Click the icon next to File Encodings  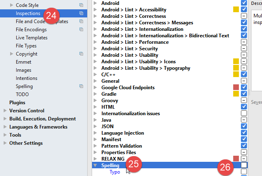[x=82, y=30]
